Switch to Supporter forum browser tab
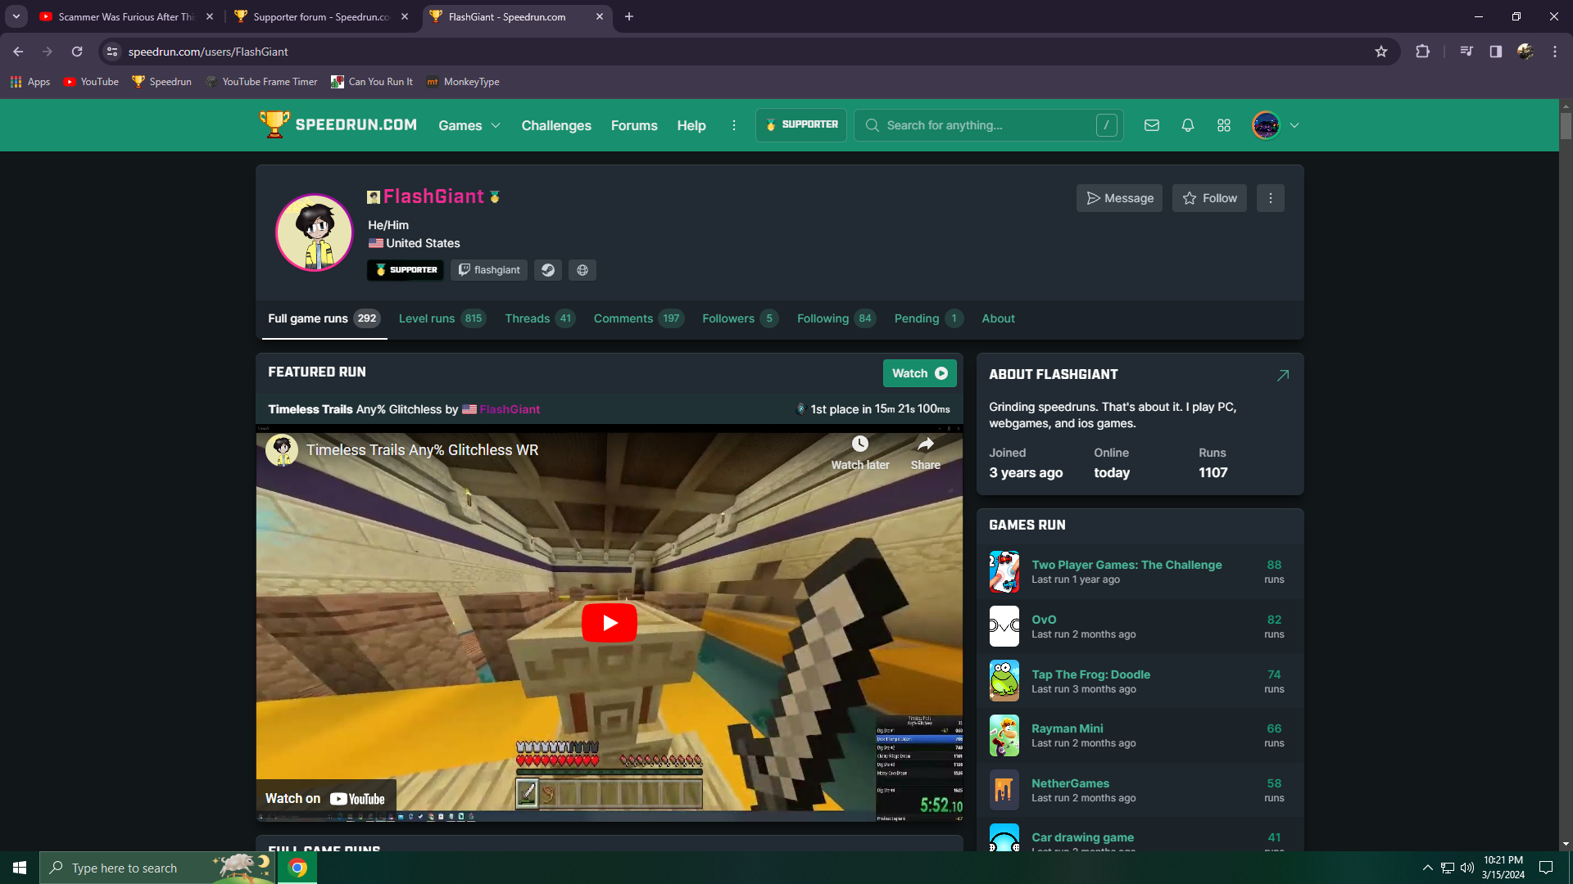 [x=321, y=16]
